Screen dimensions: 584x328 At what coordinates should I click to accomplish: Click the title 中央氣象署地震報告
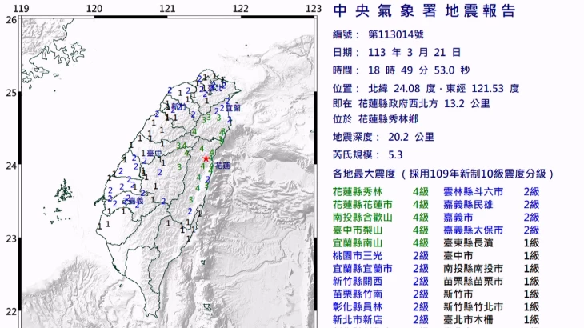424,10
